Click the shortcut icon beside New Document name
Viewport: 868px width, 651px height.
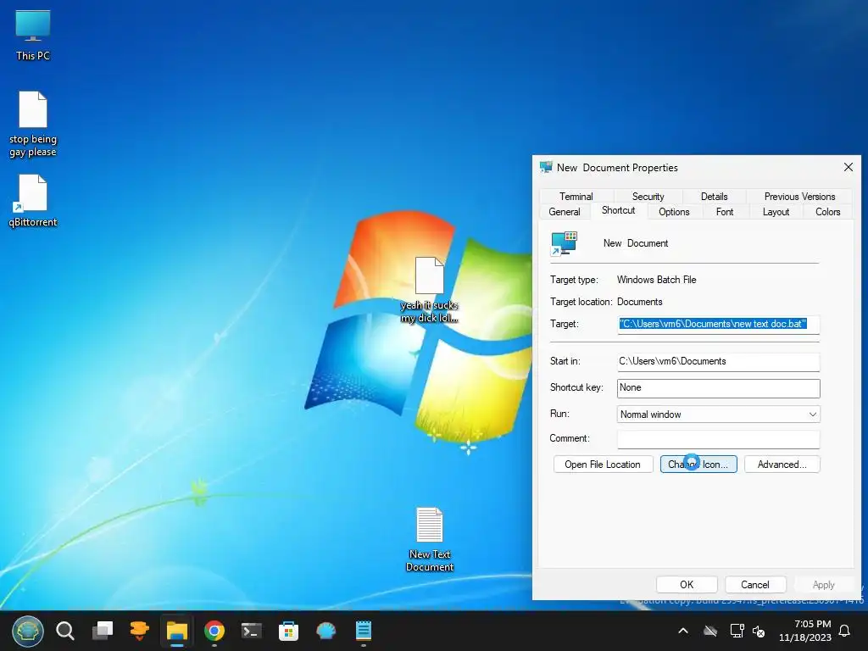click(564, 243)
